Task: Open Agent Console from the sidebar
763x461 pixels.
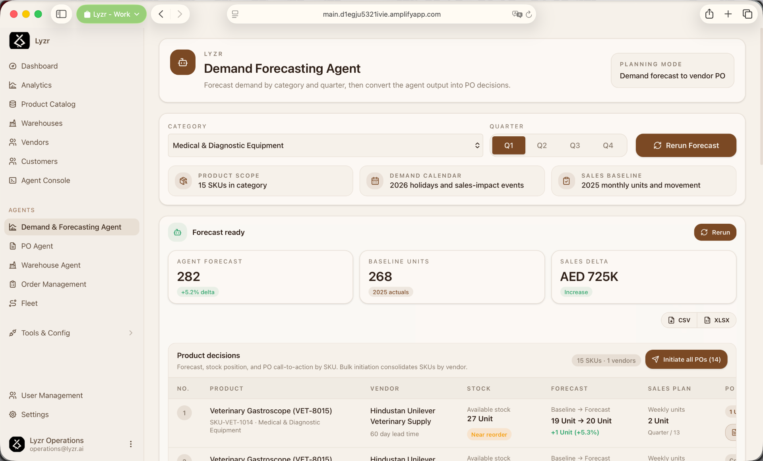Action: 72,180
